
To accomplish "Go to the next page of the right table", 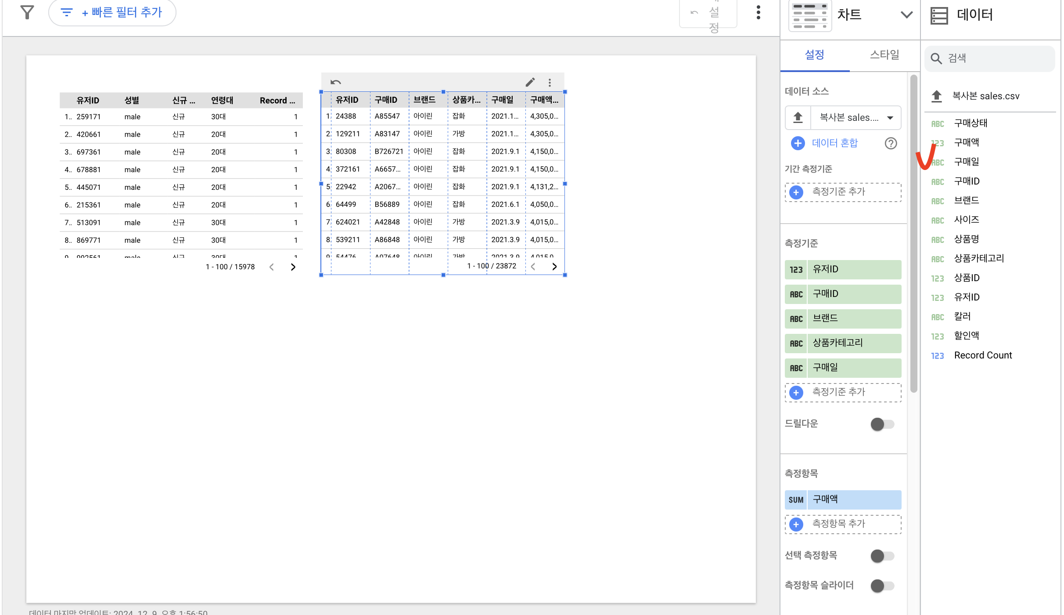I will point(554,266).
